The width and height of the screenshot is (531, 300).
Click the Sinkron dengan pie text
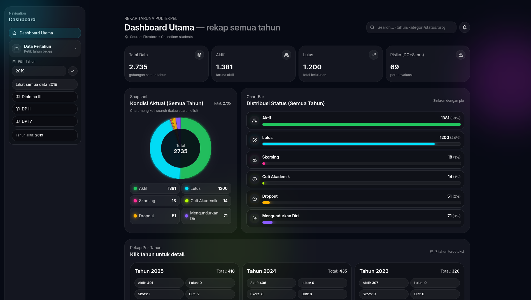click(448, 101)
